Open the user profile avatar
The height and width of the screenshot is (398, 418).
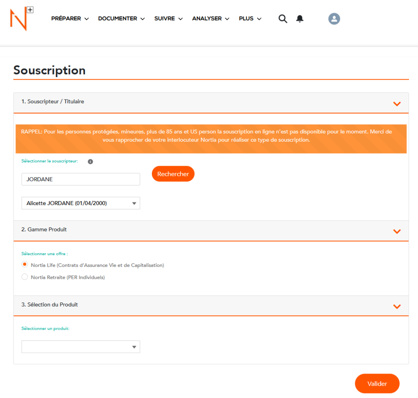[334, 19]
